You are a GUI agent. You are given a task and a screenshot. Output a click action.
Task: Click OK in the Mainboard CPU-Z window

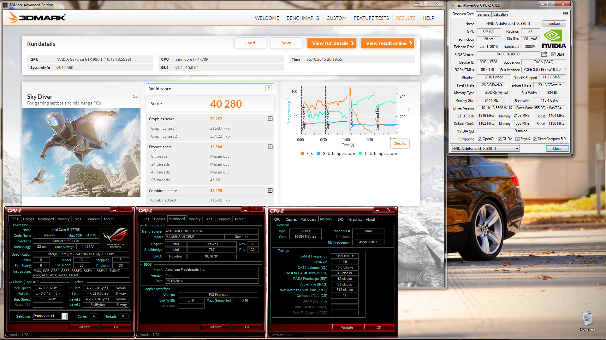247,327
